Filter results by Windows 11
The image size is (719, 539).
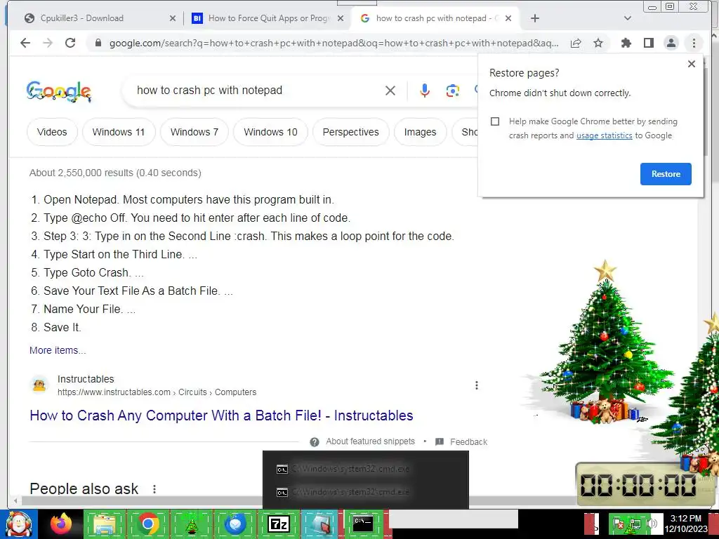point(118,133)
